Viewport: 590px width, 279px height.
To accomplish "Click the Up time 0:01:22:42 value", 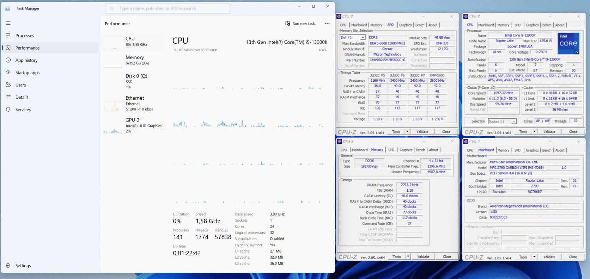I will [x=187, y=253].
